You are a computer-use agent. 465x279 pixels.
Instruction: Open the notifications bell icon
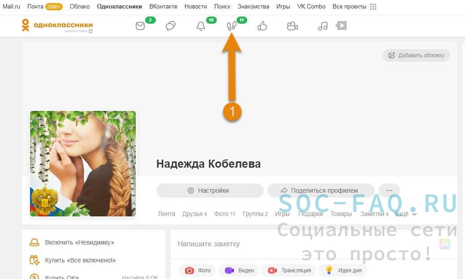click(201, 26)
